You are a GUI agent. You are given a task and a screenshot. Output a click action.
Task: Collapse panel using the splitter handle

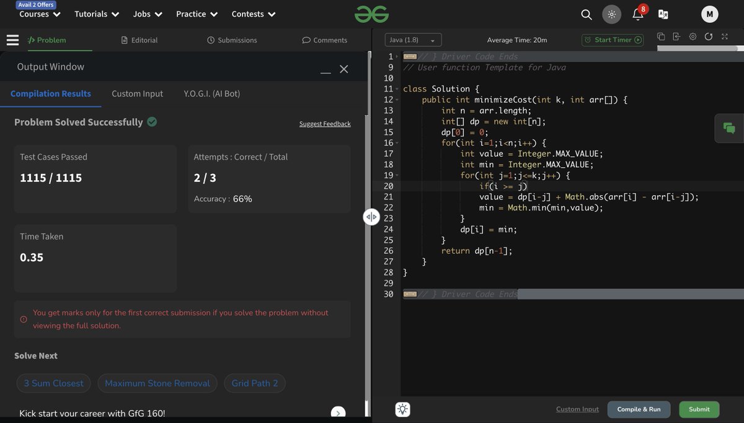click(x=371, y=216)
